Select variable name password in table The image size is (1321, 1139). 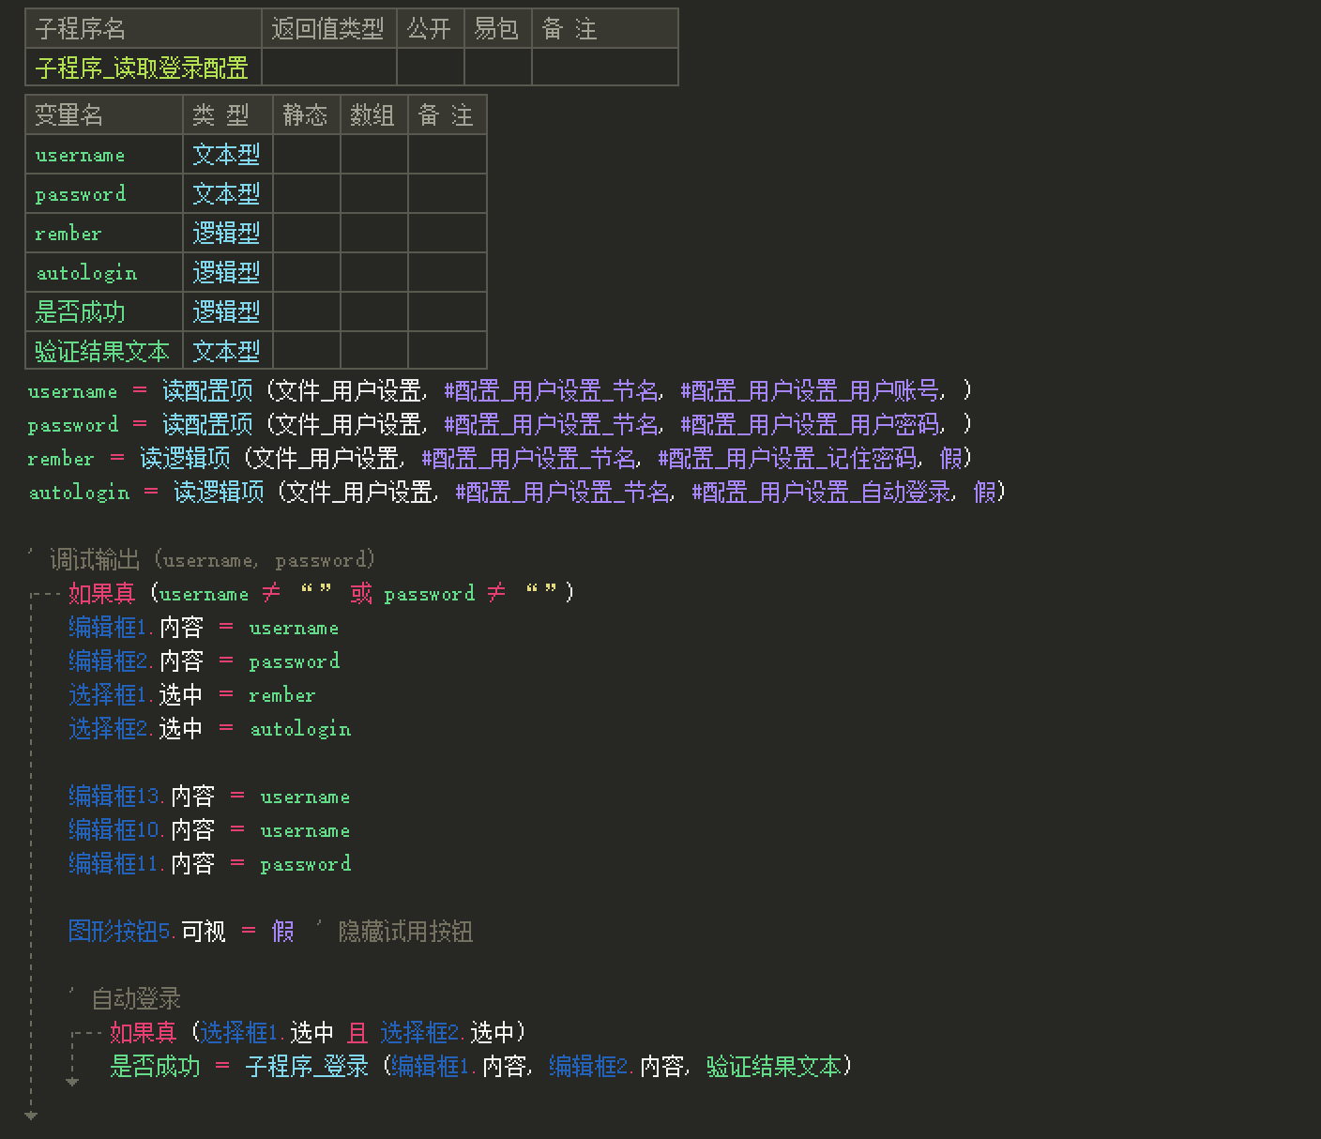pos(80,194)
